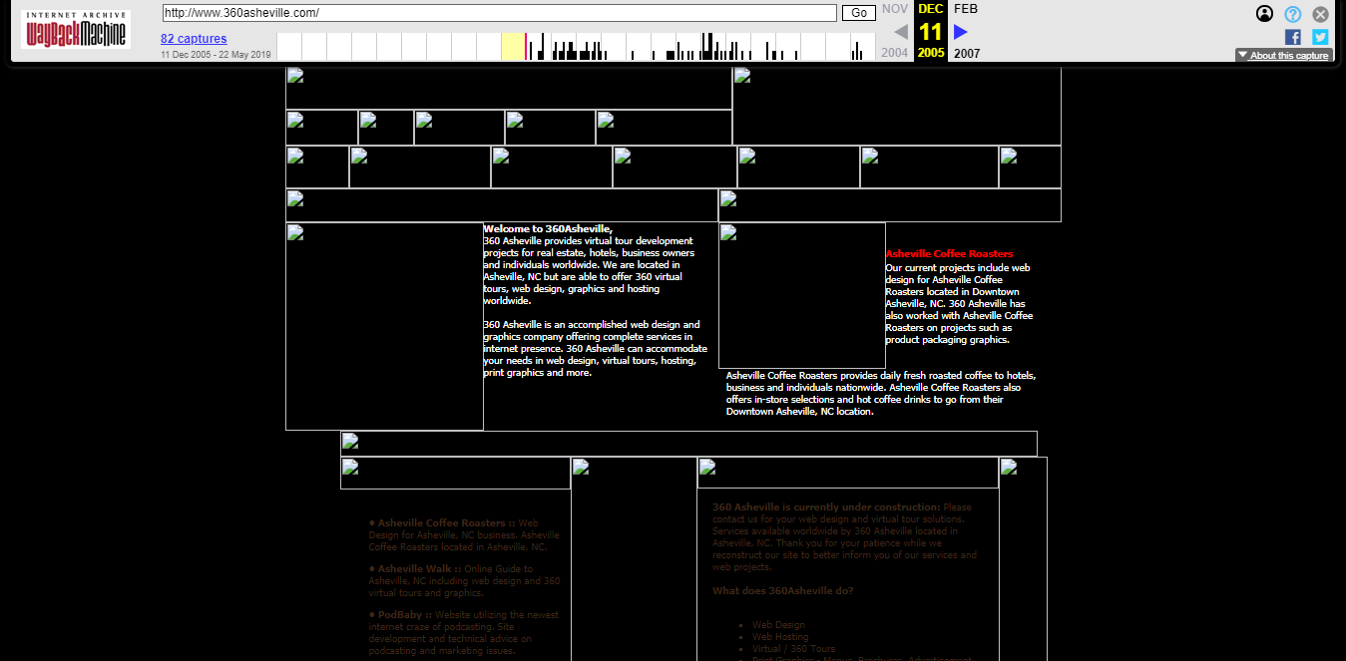The height and width of the screenshot is (661, 1346).
Task: Click the Wayback Machine logo
Action: 76,30
